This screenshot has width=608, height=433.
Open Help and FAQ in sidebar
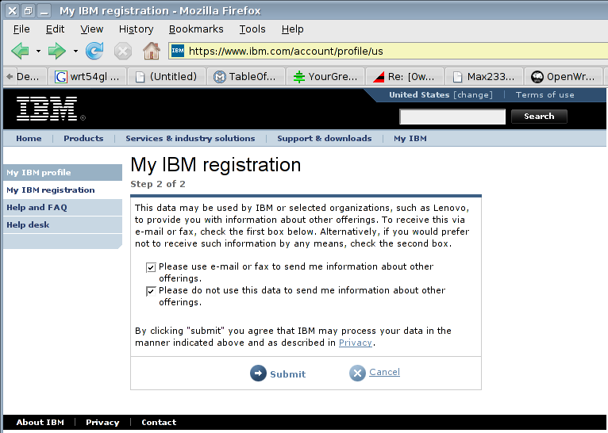[x=63, y=207]
